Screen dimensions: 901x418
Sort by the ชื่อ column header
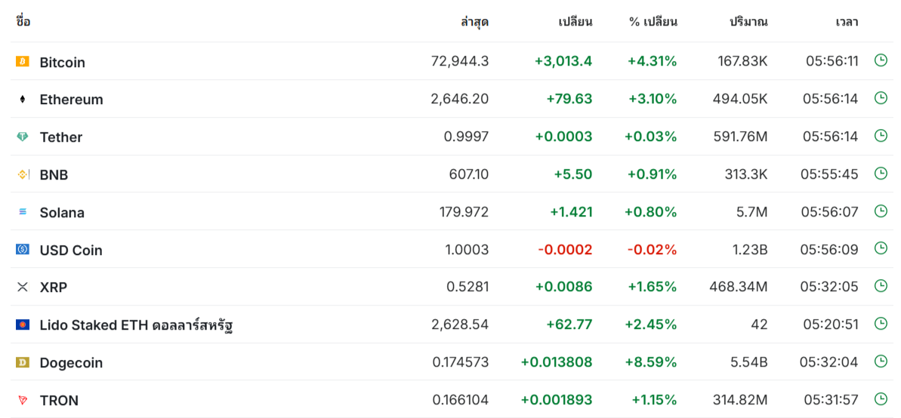(23, 22)
